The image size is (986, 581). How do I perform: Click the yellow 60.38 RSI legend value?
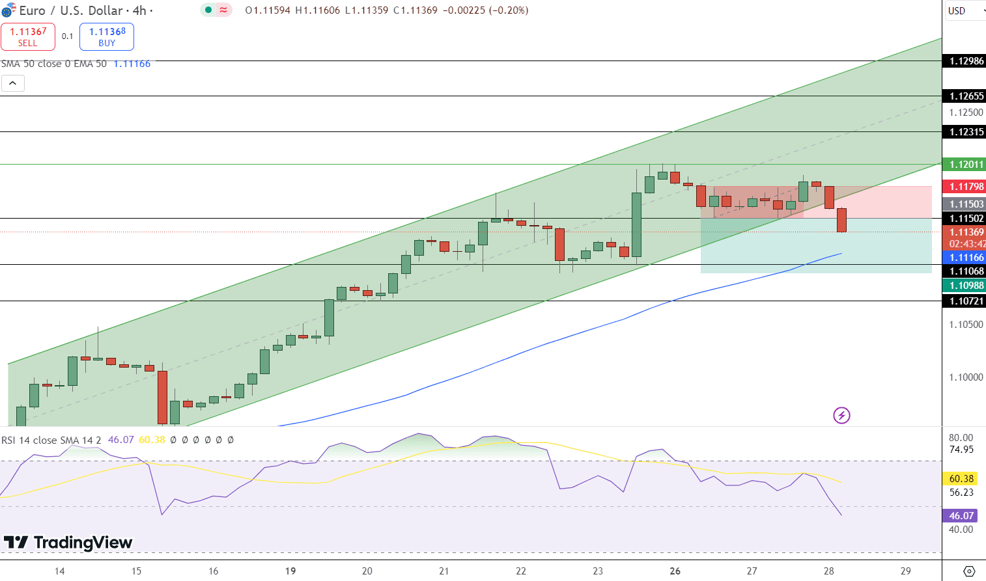pos(152,440)
